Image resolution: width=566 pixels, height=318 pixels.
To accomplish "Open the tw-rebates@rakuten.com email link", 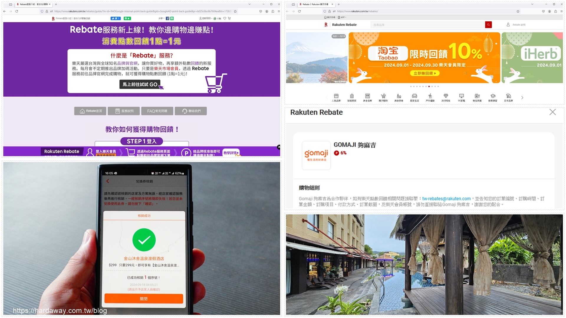I will (x=446, y=199).
